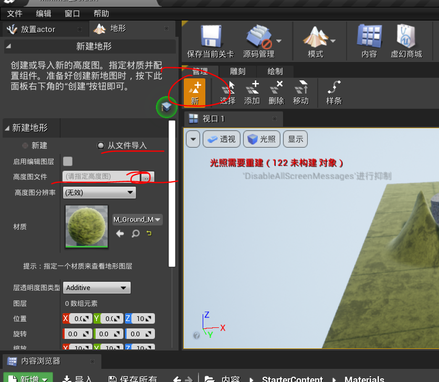
Task: Close the 视口 1 tab
Action: 275,119
